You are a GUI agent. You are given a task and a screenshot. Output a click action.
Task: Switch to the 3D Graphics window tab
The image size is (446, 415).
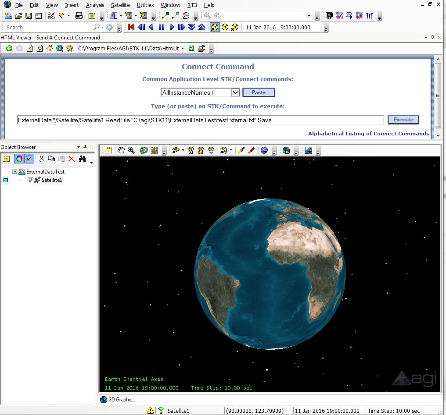pyautogui.click(x=119, y=399)
